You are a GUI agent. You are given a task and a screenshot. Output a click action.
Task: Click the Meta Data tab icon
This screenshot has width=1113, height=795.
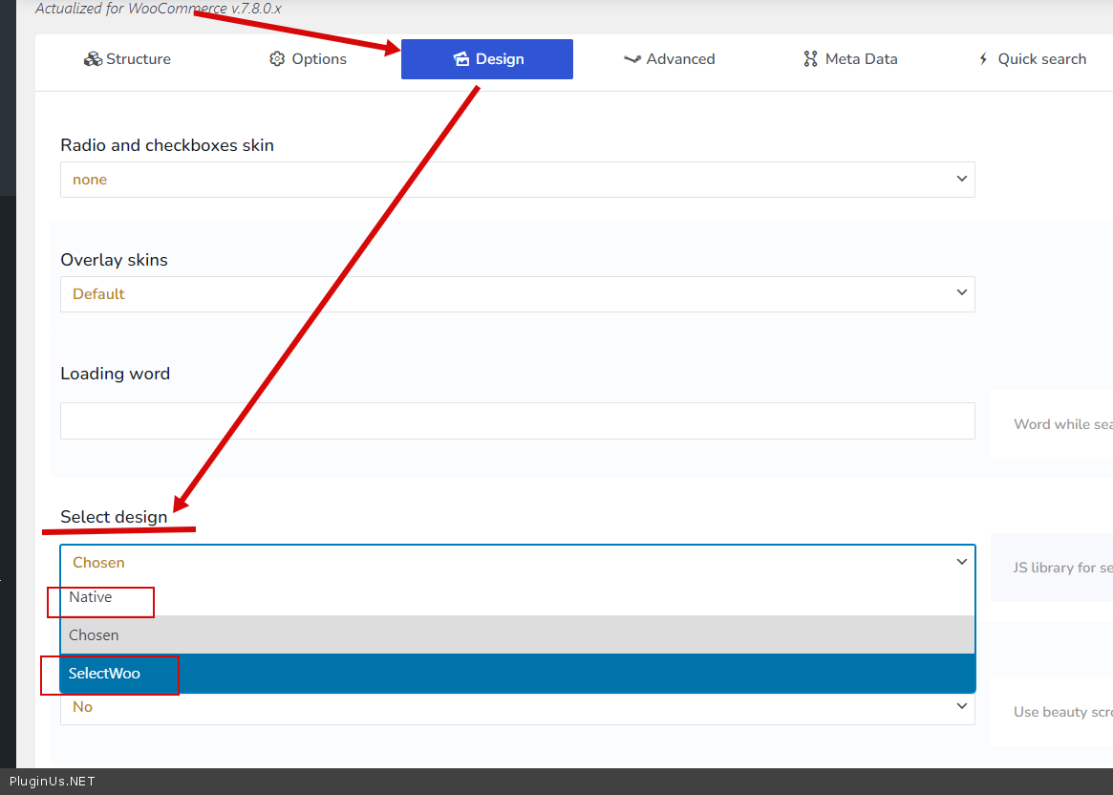tap(811, 59)
